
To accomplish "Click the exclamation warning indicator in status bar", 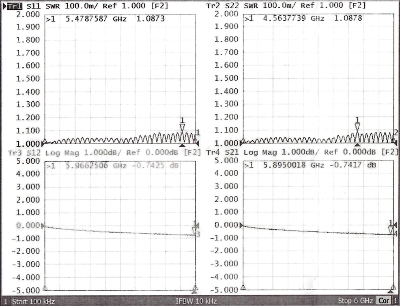I will (396, 301).
